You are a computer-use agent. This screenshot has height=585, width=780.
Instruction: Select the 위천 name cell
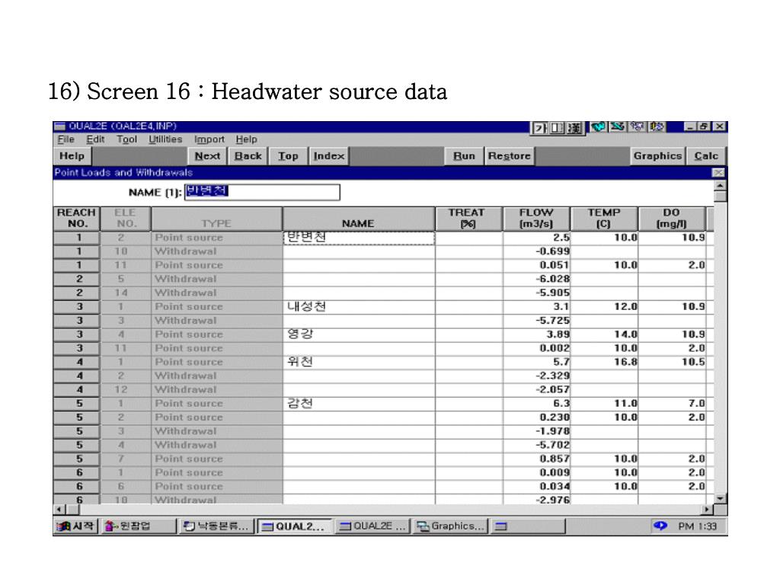point(359,362)
